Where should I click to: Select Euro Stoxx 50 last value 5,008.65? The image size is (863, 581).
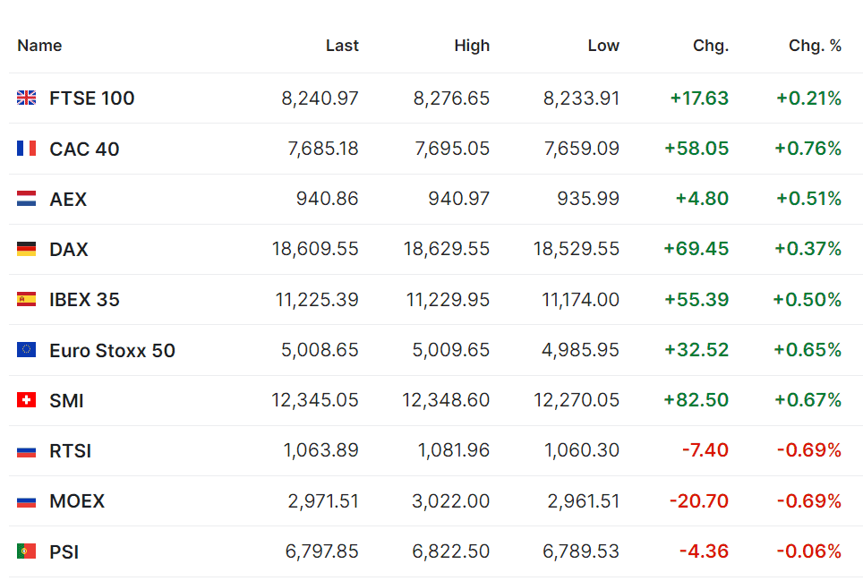tap(320, 350)
